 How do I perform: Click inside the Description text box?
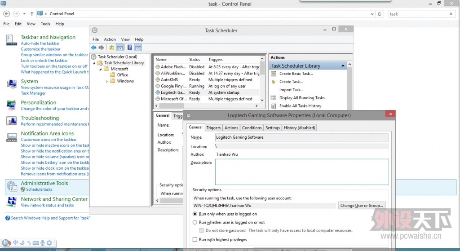point(301,172)
